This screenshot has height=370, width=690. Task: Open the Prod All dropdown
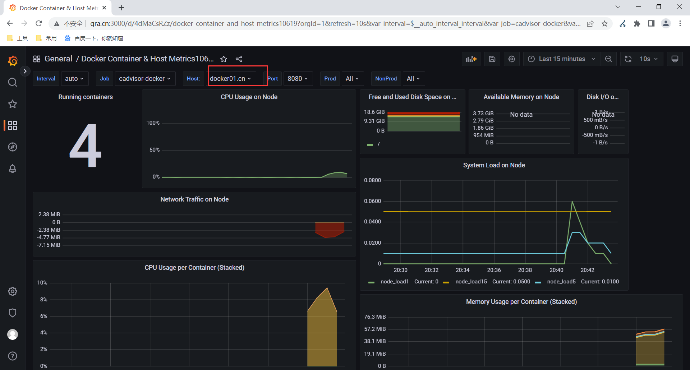pos(353,79)
